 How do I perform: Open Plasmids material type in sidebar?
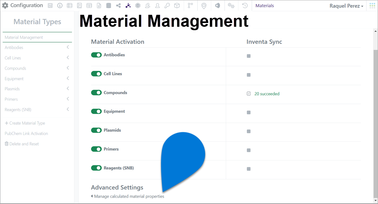pyautogui.click(x=12, y=89)
